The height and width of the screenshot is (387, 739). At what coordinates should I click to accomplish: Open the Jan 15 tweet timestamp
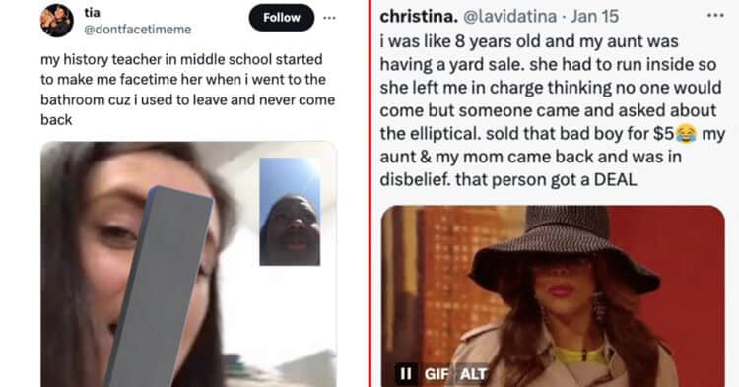(x=595, y=17)
